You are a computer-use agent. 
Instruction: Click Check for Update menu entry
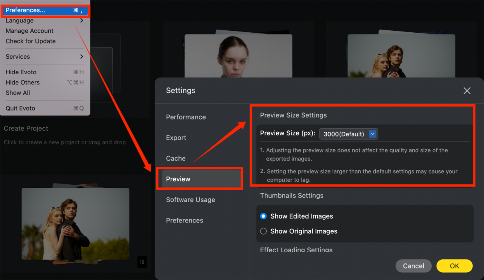click(30, 41)
